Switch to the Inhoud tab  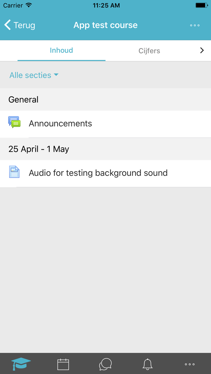61,51
